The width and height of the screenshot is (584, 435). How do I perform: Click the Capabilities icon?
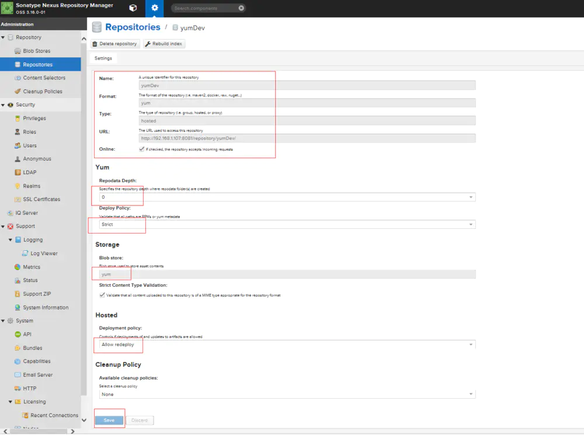coord(18,361)
